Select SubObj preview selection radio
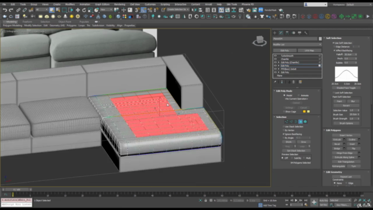The width and height of the screenshot is (373, 210). click(292, 158)
